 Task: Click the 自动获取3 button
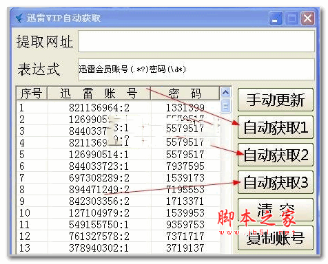(276, 182)
